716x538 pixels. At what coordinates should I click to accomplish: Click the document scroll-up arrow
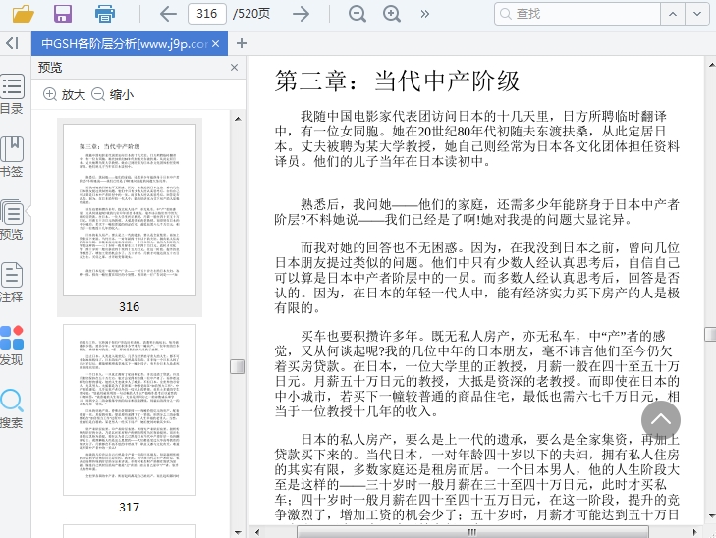coord(711,65)
